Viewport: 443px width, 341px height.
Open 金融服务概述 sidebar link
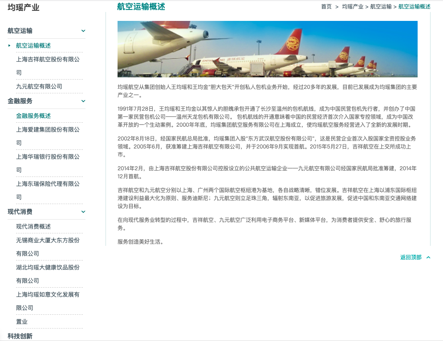(33, 116)
